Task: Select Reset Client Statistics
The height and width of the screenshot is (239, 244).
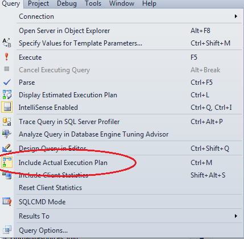Action: click(51, 188)
